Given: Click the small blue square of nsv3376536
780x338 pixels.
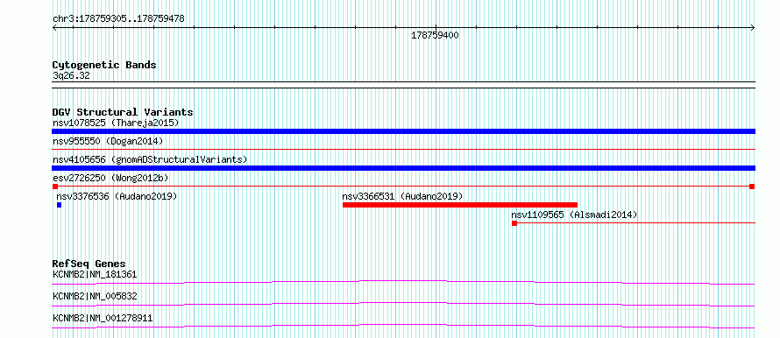Looking at the screenshot, I should click(60, 205).
